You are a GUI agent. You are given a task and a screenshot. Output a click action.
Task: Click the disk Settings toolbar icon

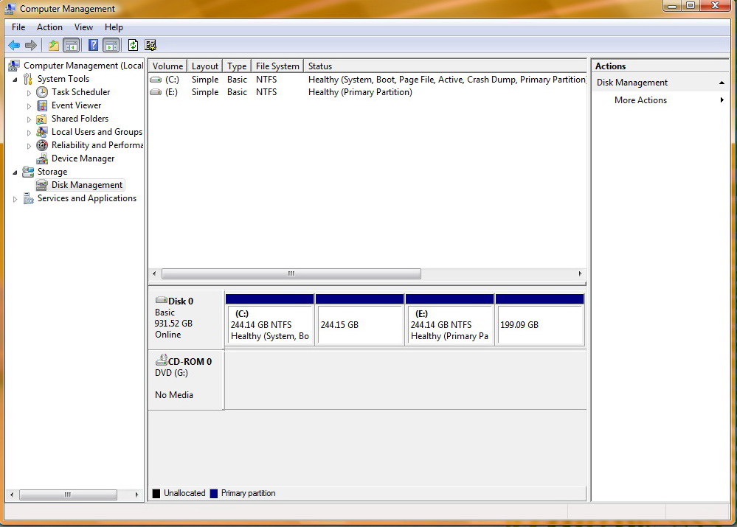pyautogui.click(x=150, y=46)
